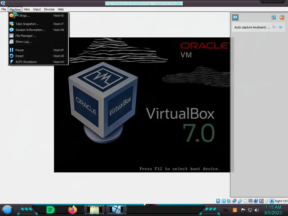This screenshot has height=216, width=288.
Task: Launch Firefox from the taskbar
Action: click(73, 210)
